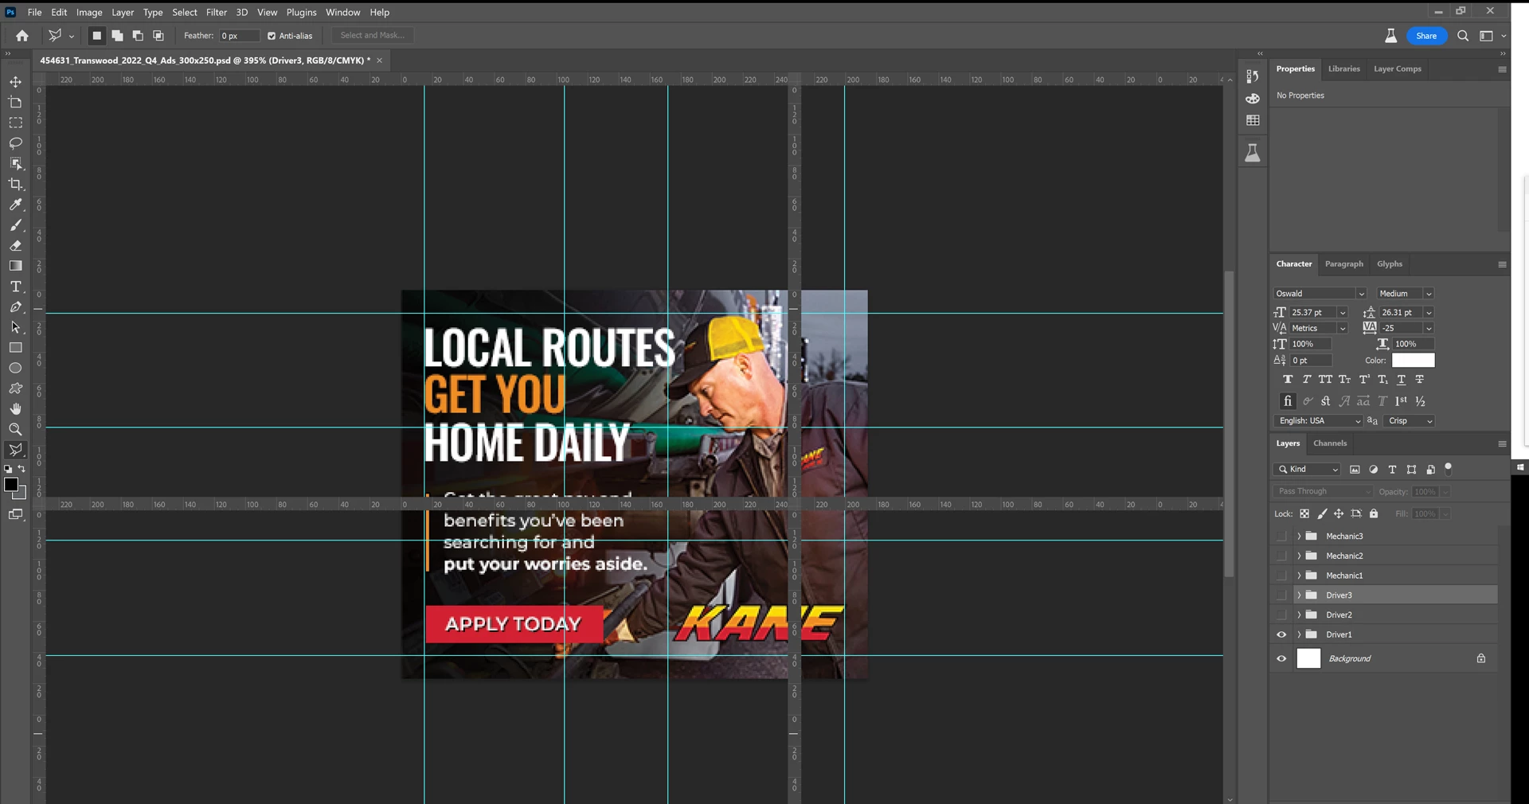Show the Mechanic3 layer group

(x=1281, y=536)
